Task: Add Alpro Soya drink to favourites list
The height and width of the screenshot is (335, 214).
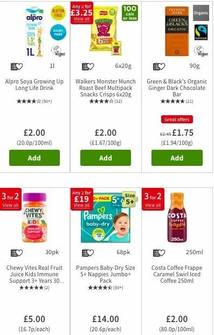Action: point(17,66)
